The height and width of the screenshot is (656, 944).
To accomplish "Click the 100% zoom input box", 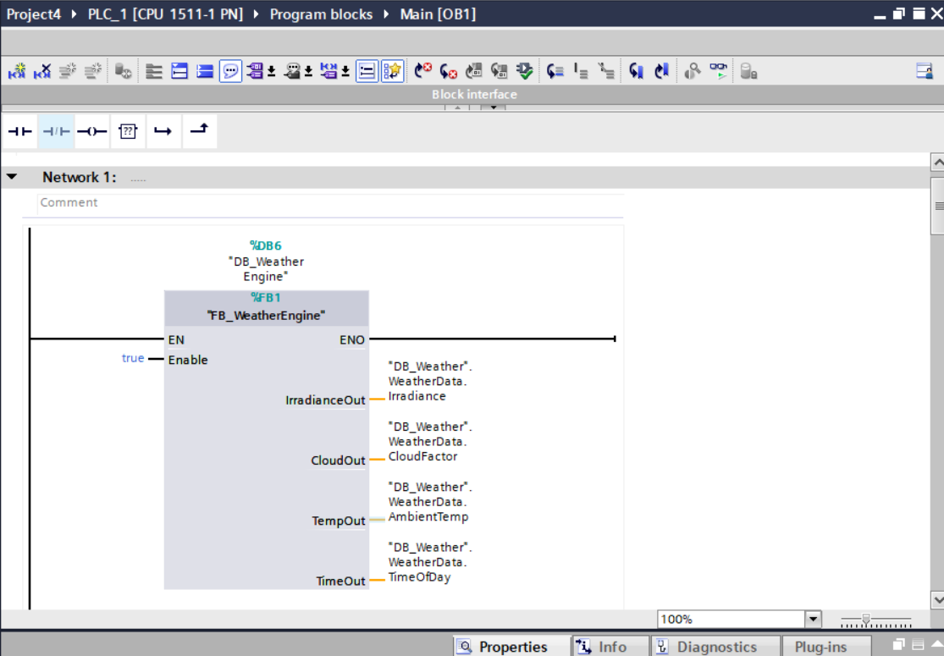I will point(731,619).
